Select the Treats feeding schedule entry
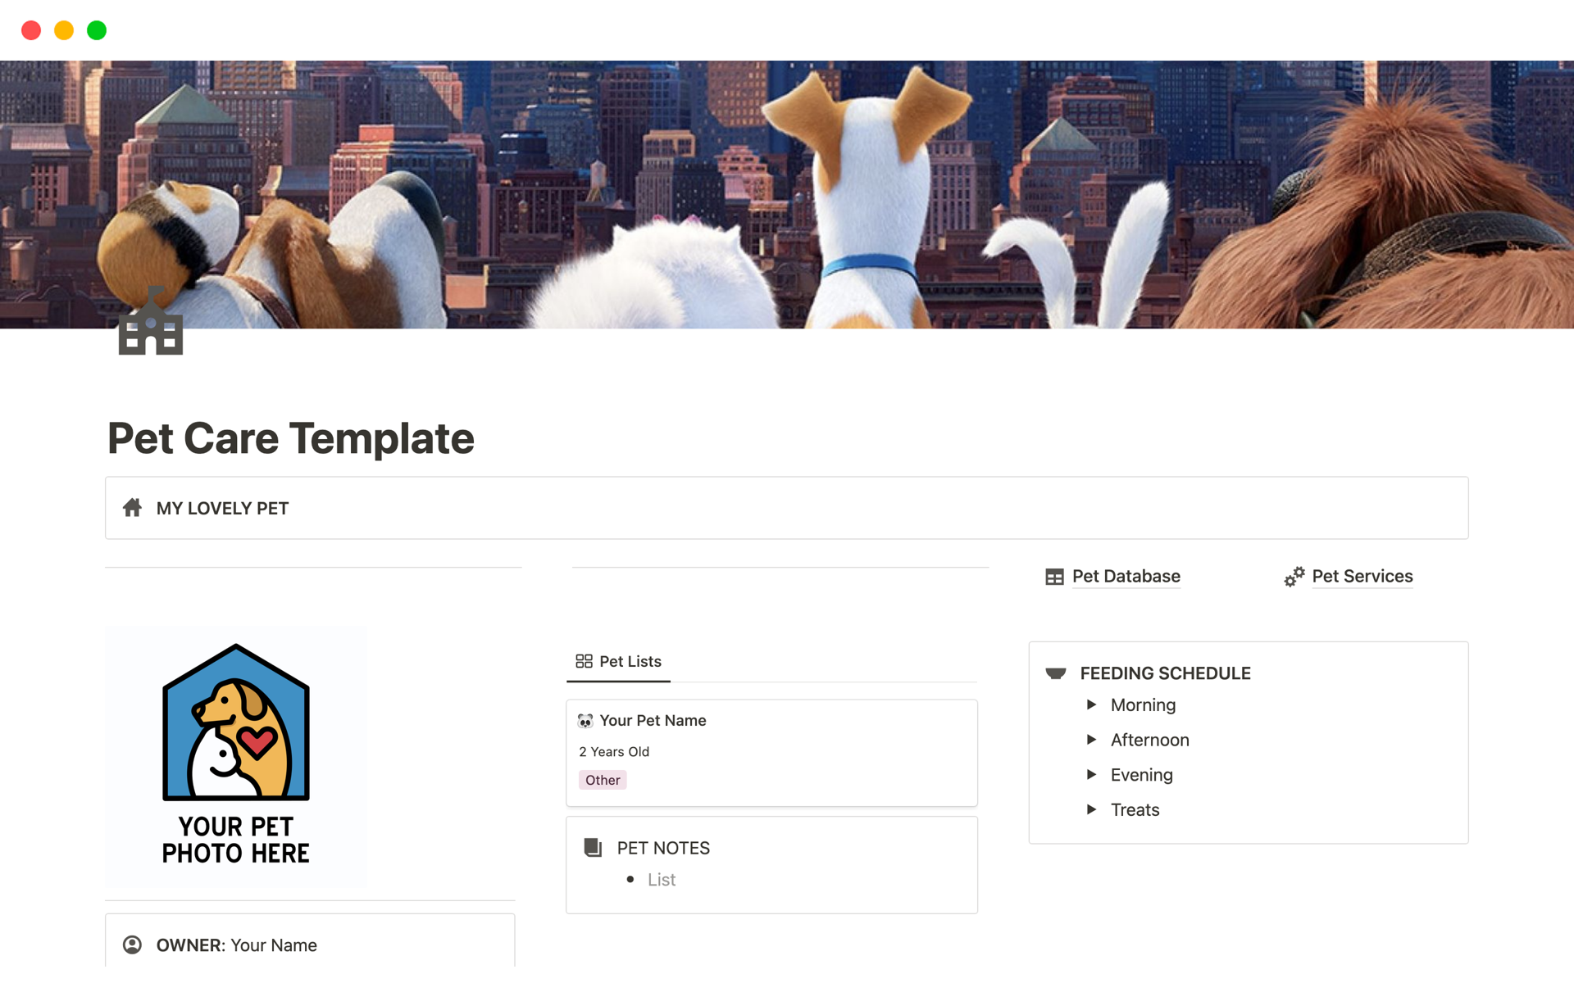Image resolution: width=1574 pixels, height=983 pixels. tap(1135, 809)
